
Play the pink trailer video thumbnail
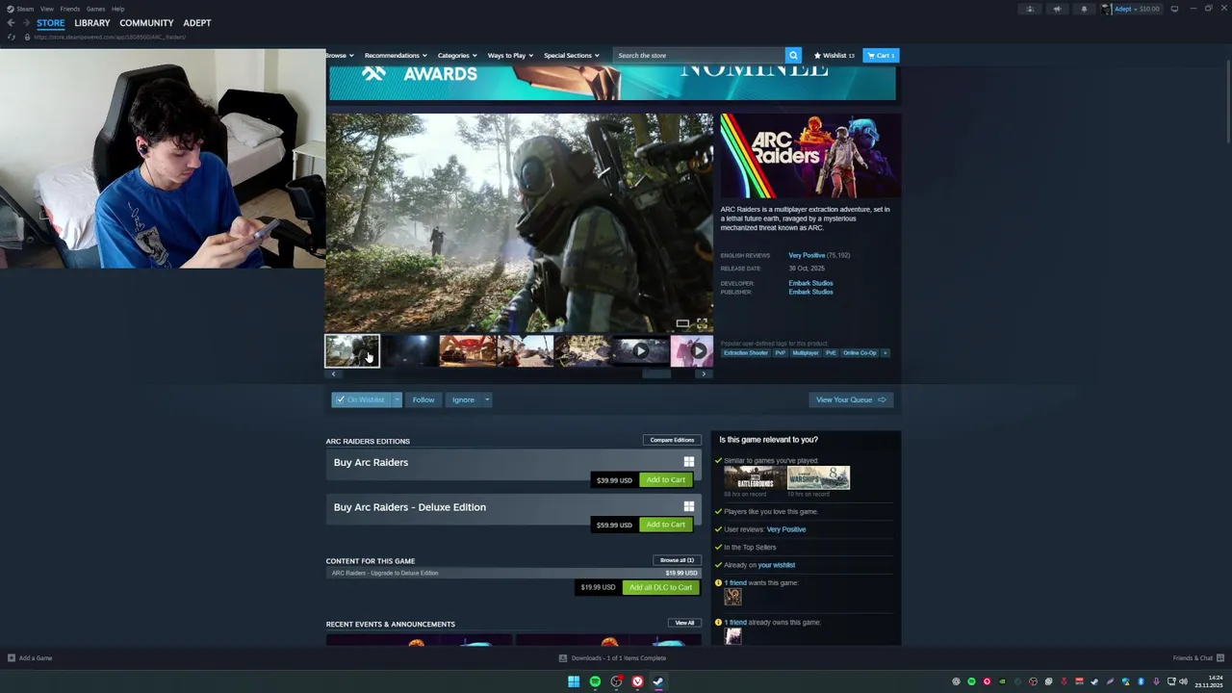tap(692, 351)
